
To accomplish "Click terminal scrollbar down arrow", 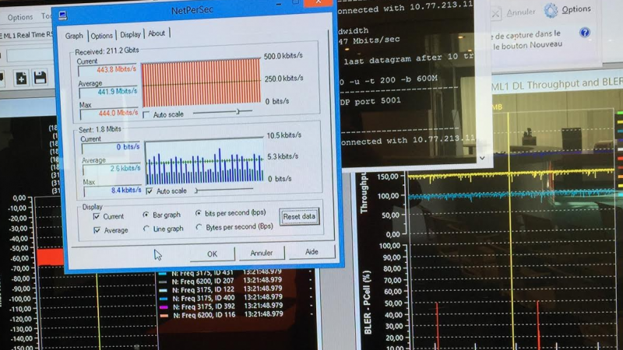I will point(482,157).
